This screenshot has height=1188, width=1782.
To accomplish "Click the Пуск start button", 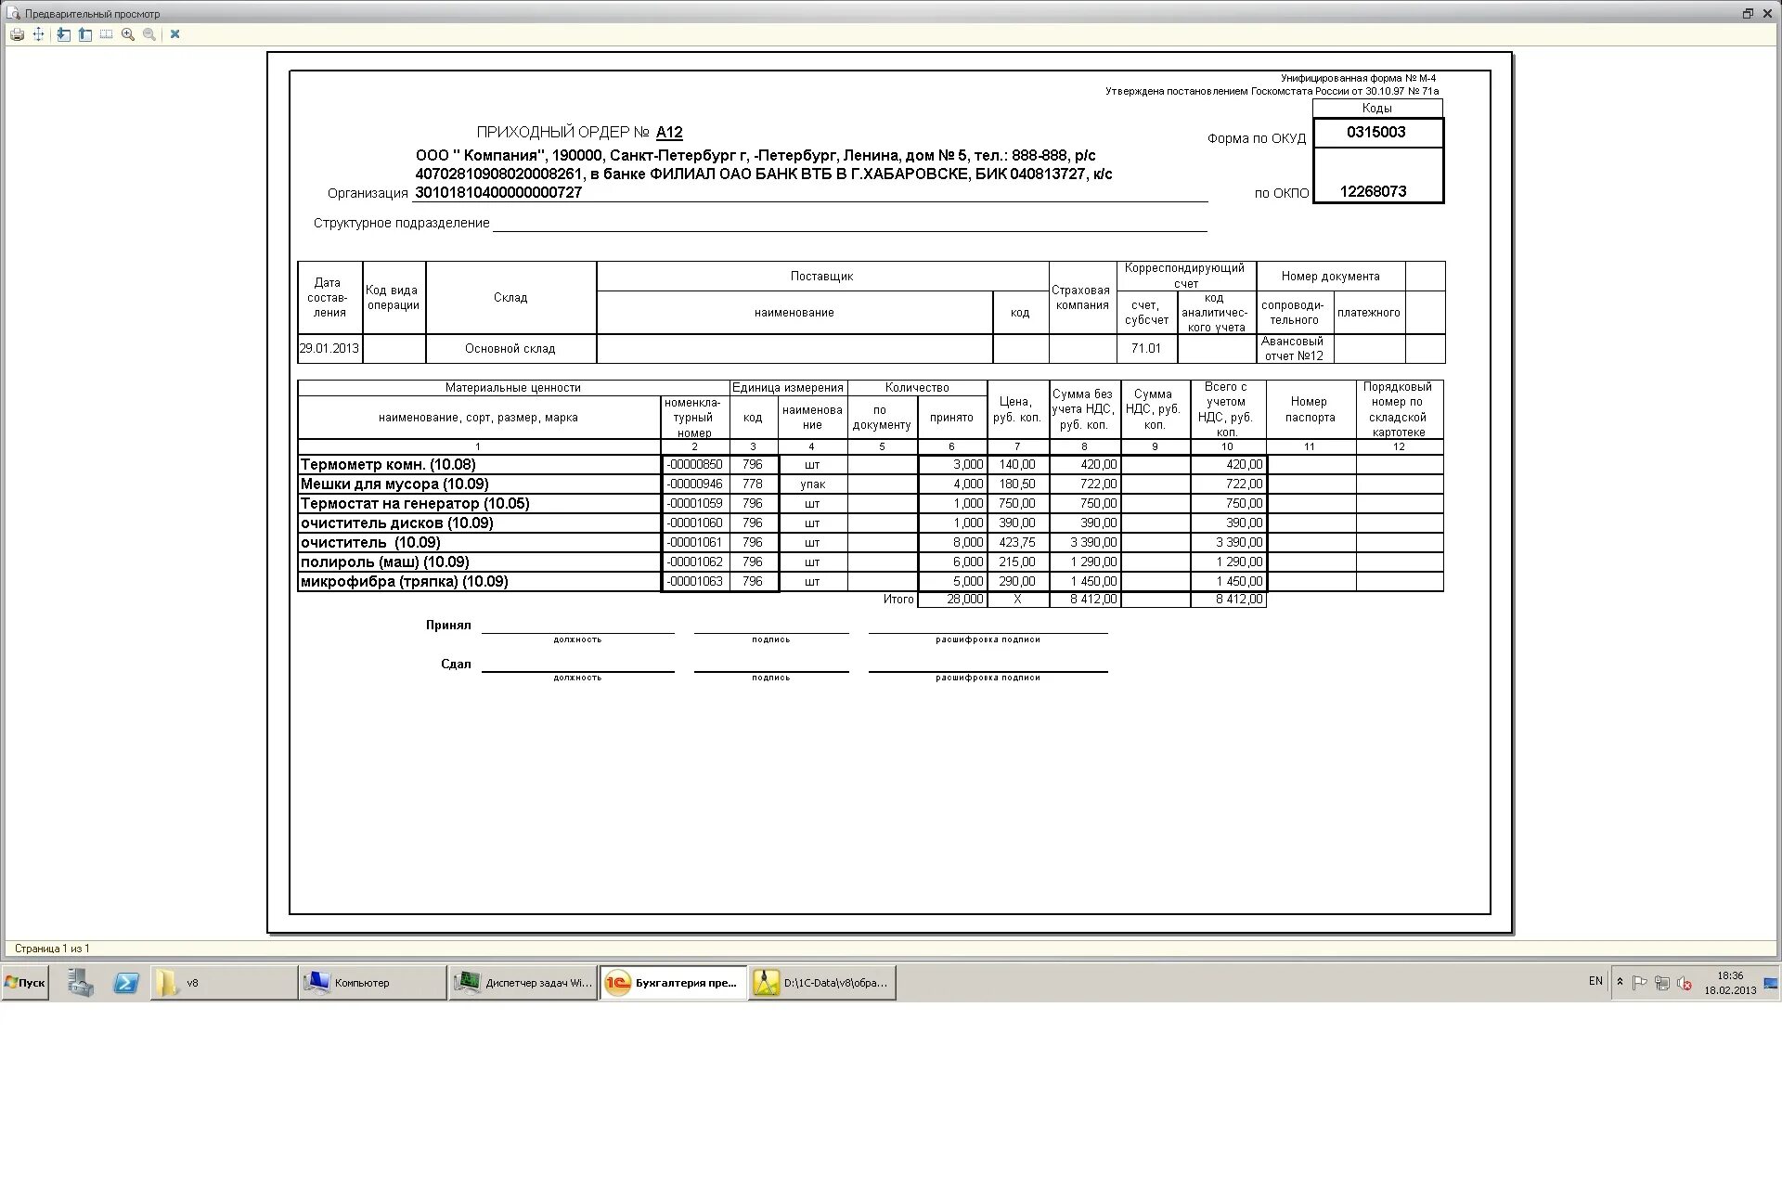I will 26,983.
